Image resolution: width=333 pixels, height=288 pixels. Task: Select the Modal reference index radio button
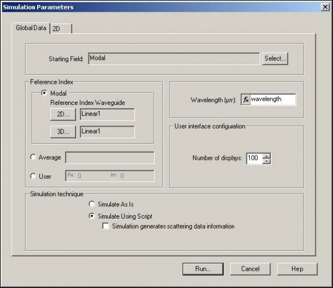(44, 93)
